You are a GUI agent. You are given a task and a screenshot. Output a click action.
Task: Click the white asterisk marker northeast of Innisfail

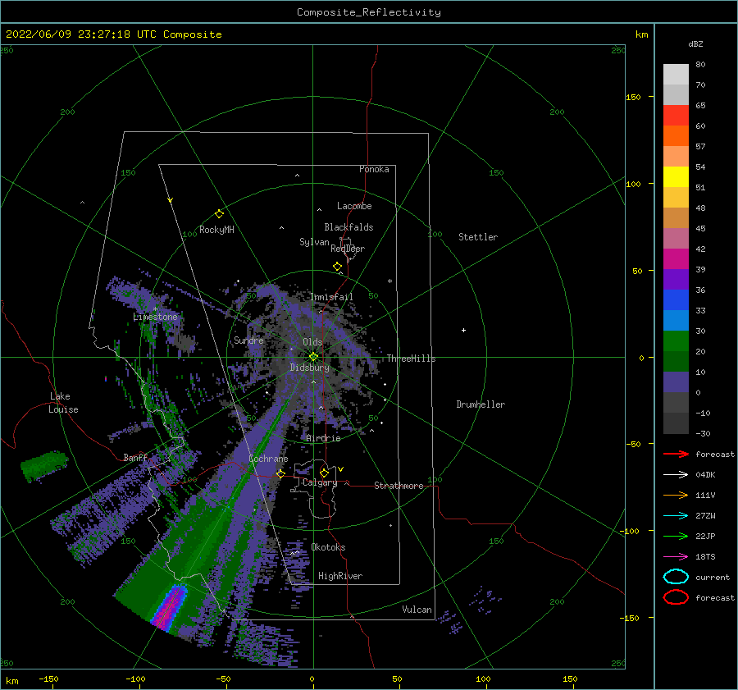click(x=389, y=281)
